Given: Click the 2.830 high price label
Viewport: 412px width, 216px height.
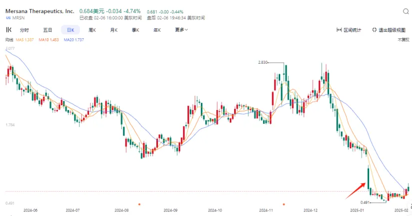Looking at the screenshot, I should 263,62.
